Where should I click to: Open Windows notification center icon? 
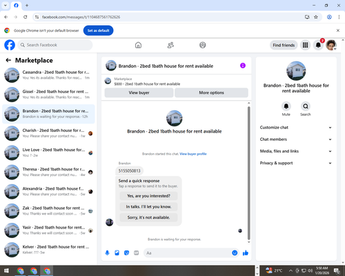(x=337, y=270)
